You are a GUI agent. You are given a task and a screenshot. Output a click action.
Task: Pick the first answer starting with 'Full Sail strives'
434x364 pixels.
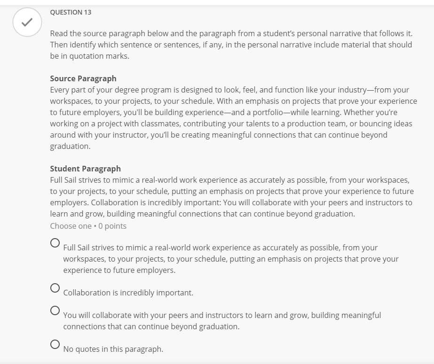[x=54, y=242]
